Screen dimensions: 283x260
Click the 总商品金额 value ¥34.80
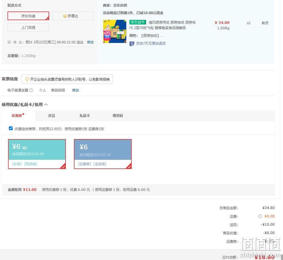coord(269,208)
